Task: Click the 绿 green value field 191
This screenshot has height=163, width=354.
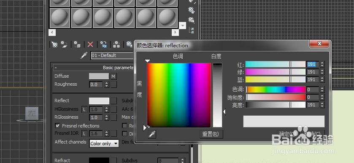Action: [x=313, y=72]
